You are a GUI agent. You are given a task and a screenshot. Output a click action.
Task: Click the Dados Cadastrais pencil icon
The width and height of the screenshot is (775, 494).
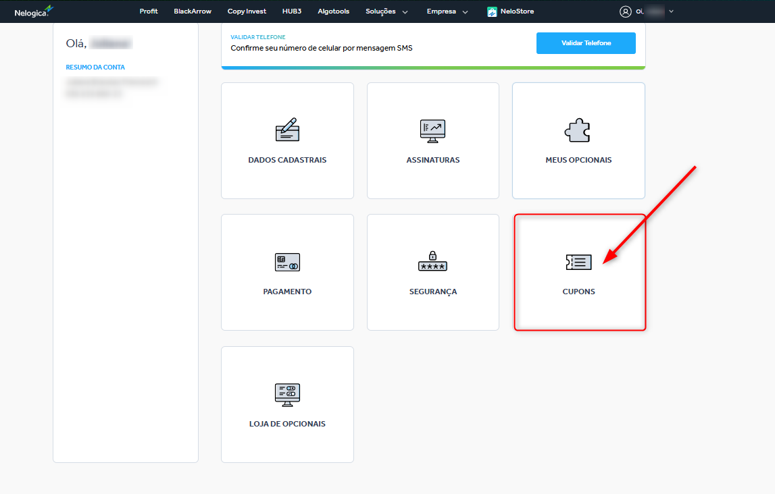point(287,130)
